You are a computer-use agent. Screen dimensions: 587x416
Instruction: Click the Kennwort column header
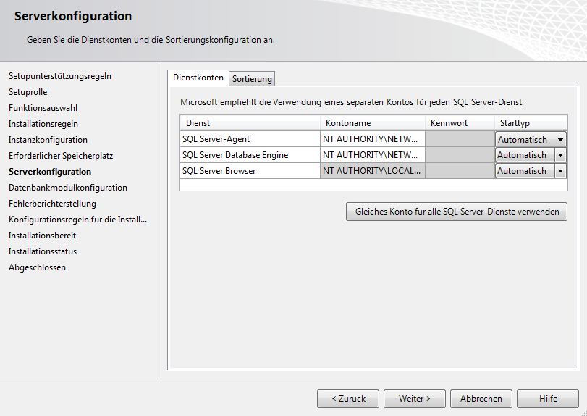460,123
